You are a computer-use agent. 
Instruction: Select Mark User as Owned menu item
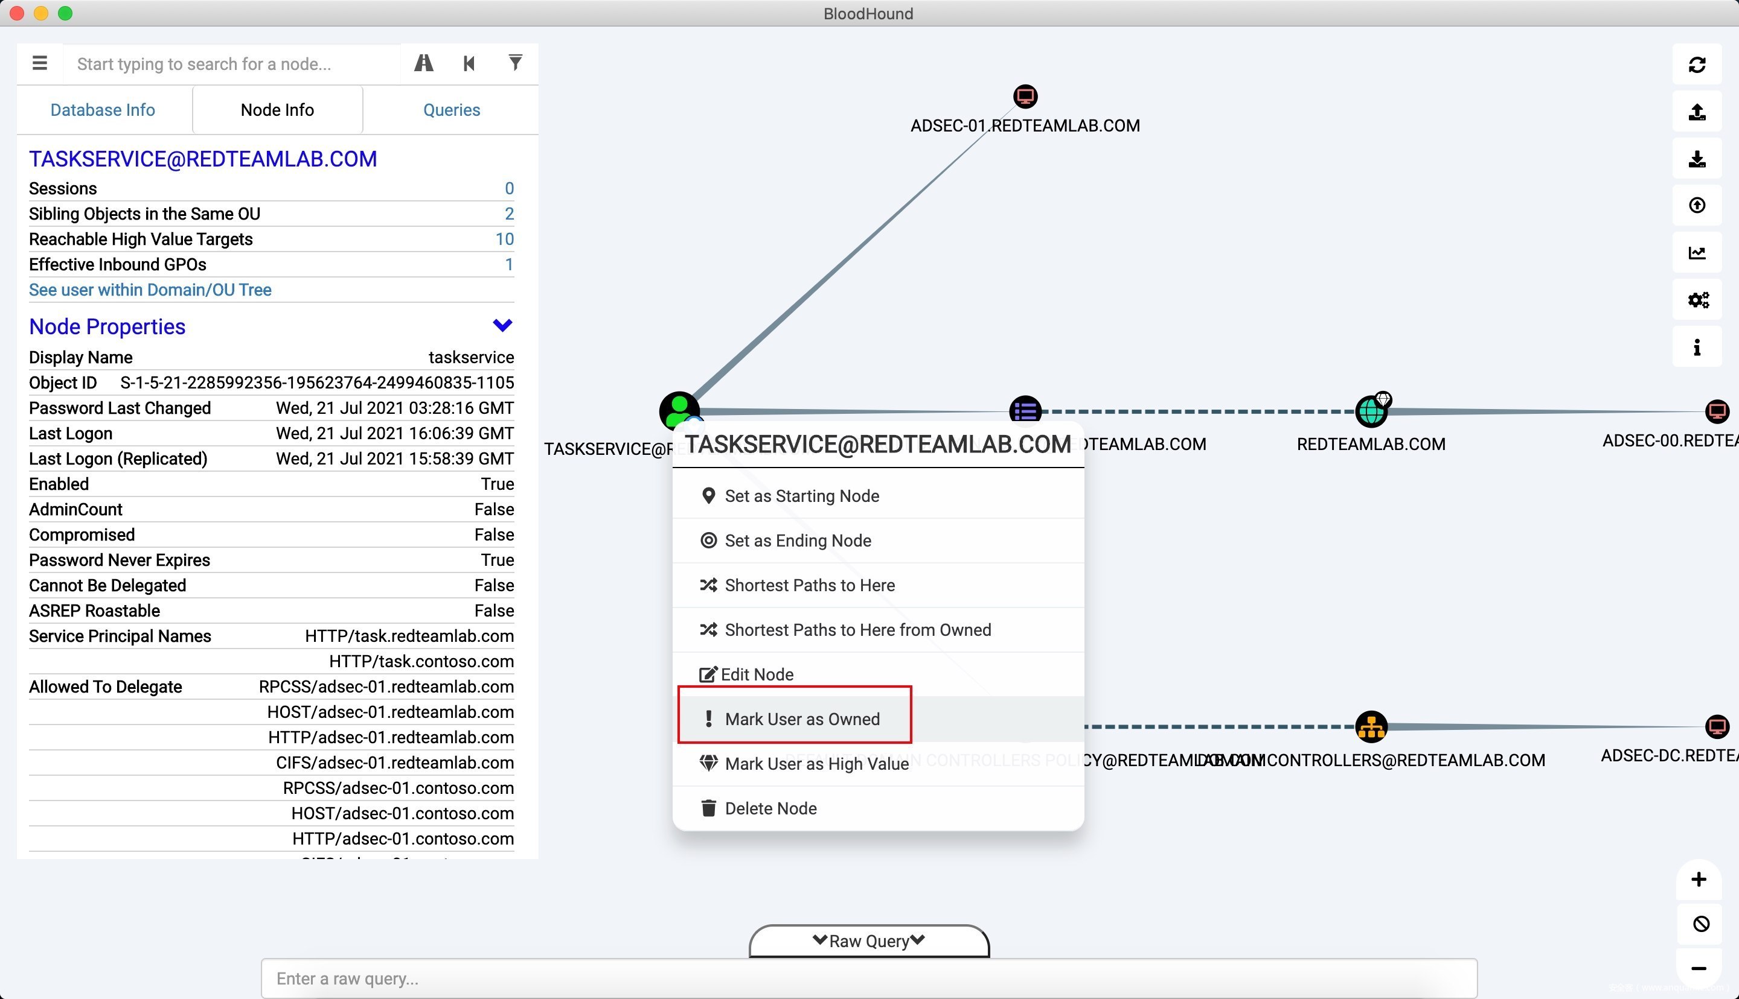coord(801,718)
